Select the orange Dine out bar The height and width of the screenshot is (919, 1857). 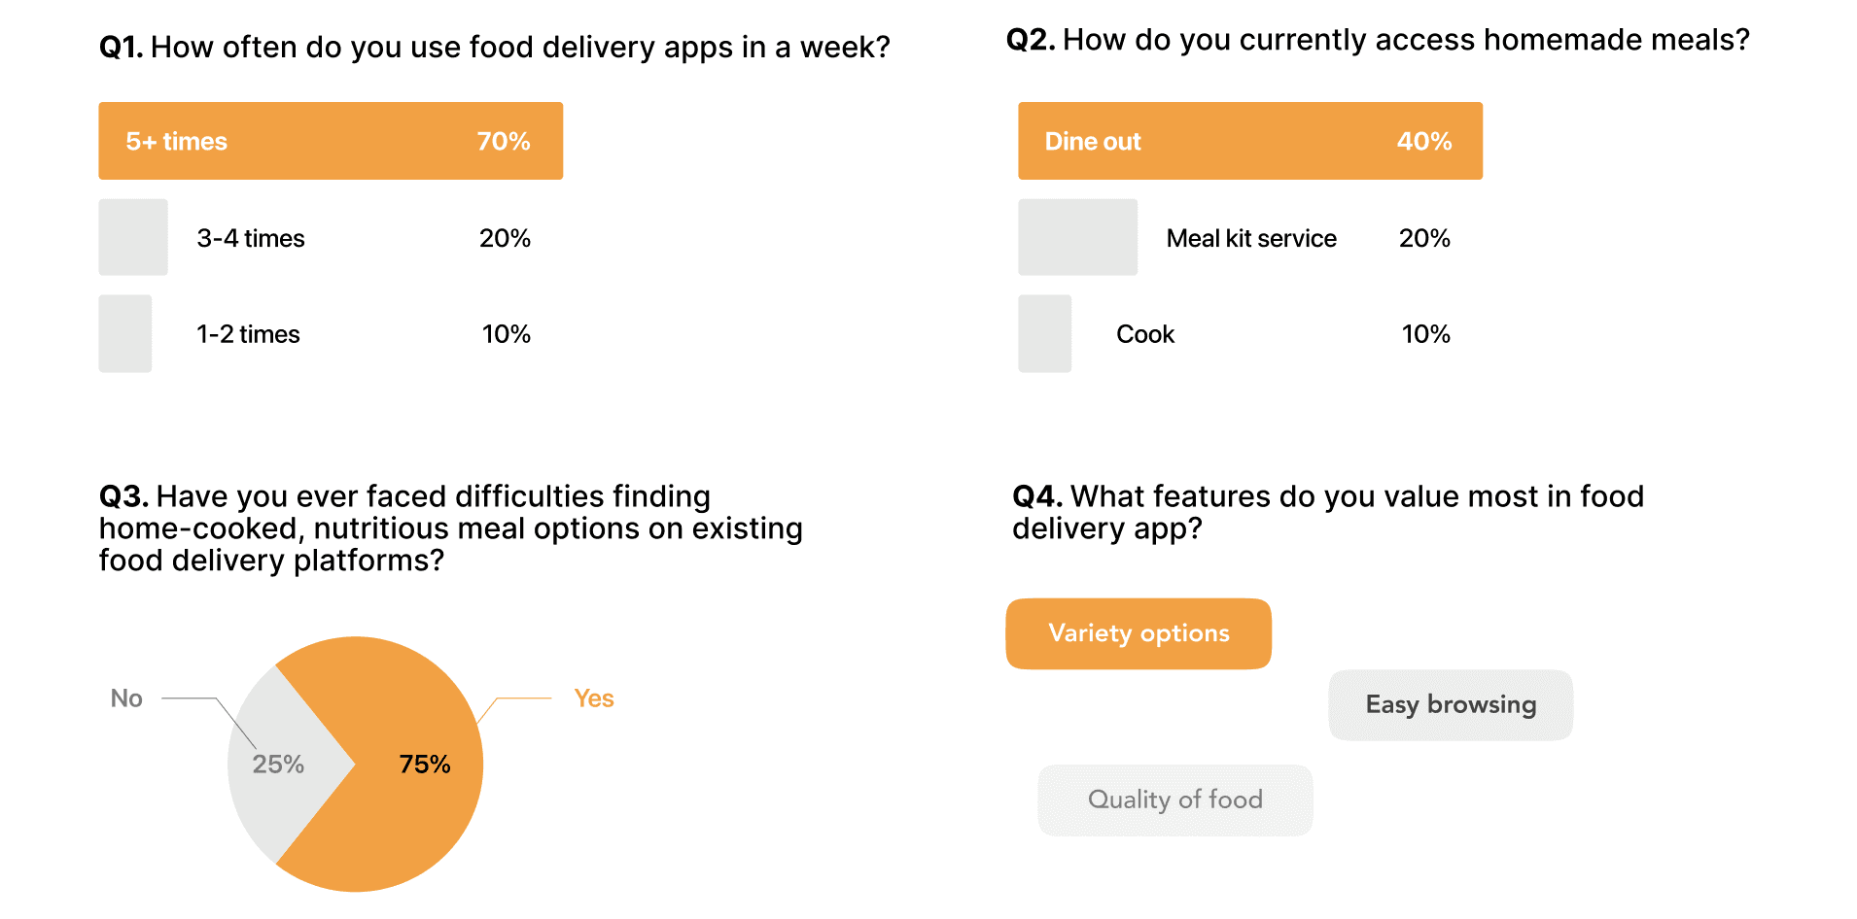coord(1249,141)
